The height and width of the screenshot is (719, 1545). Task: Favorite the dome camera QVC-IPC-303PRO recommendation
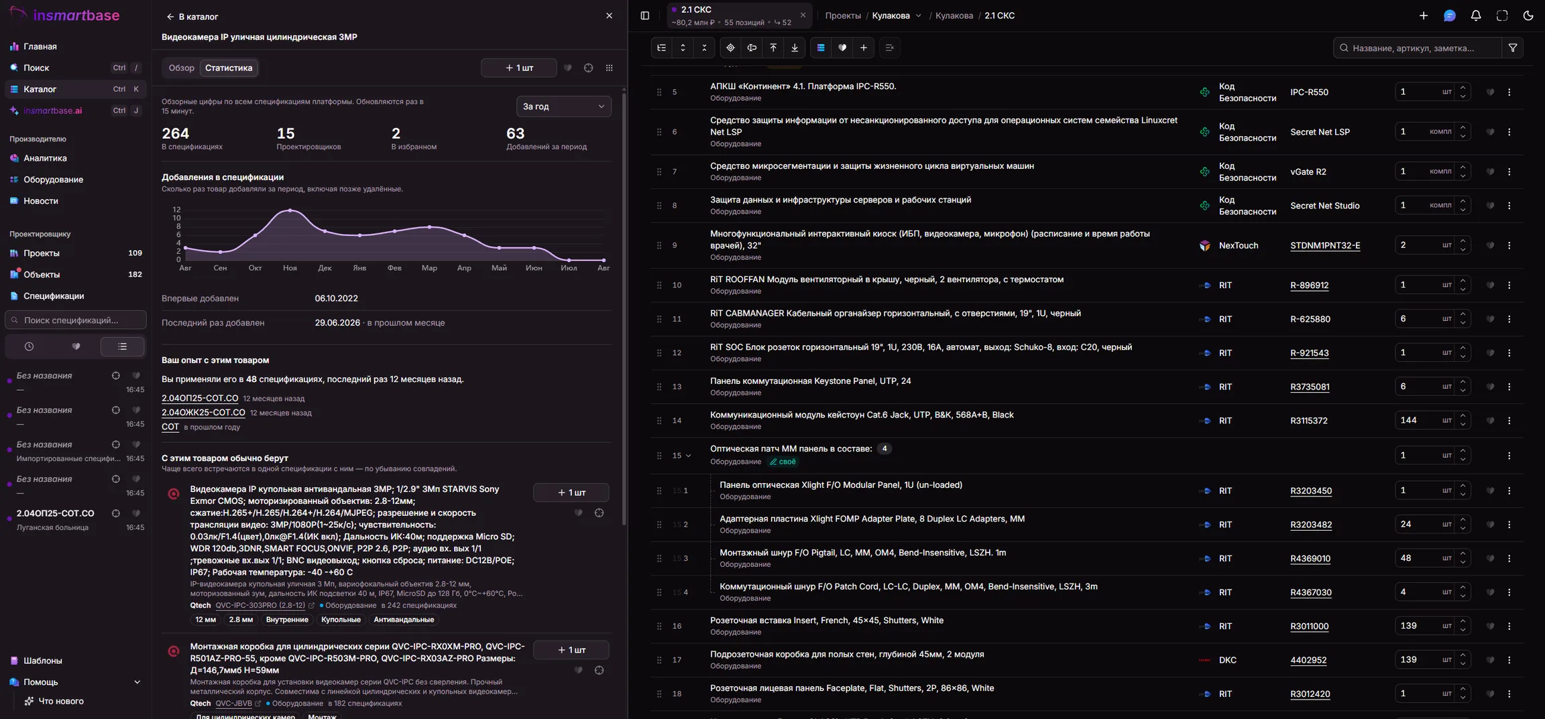tap(578, 513)
